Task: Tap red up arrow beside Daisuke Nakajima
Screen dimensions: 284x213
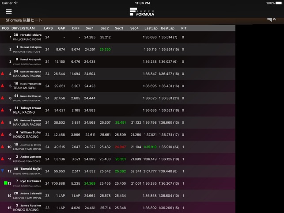Action: click(x=2, y=73)
